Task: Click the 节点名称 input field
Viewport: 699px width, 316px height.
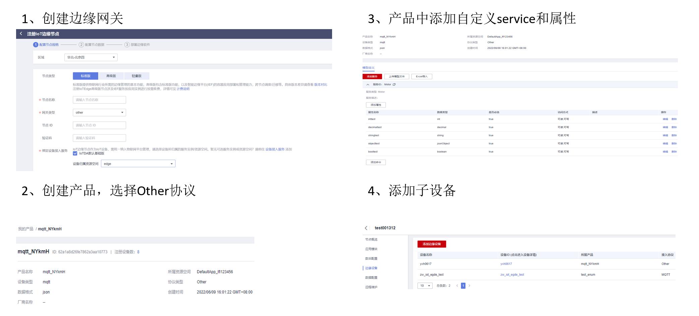Action: click(x=99, y=99)
